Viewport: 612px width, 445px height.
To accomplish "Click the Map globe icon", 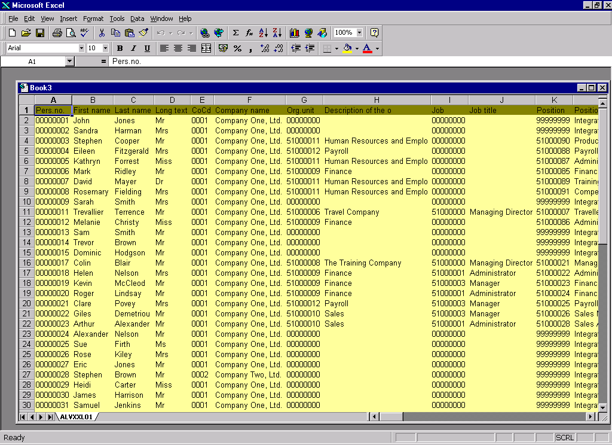I will tap(308, 33).
